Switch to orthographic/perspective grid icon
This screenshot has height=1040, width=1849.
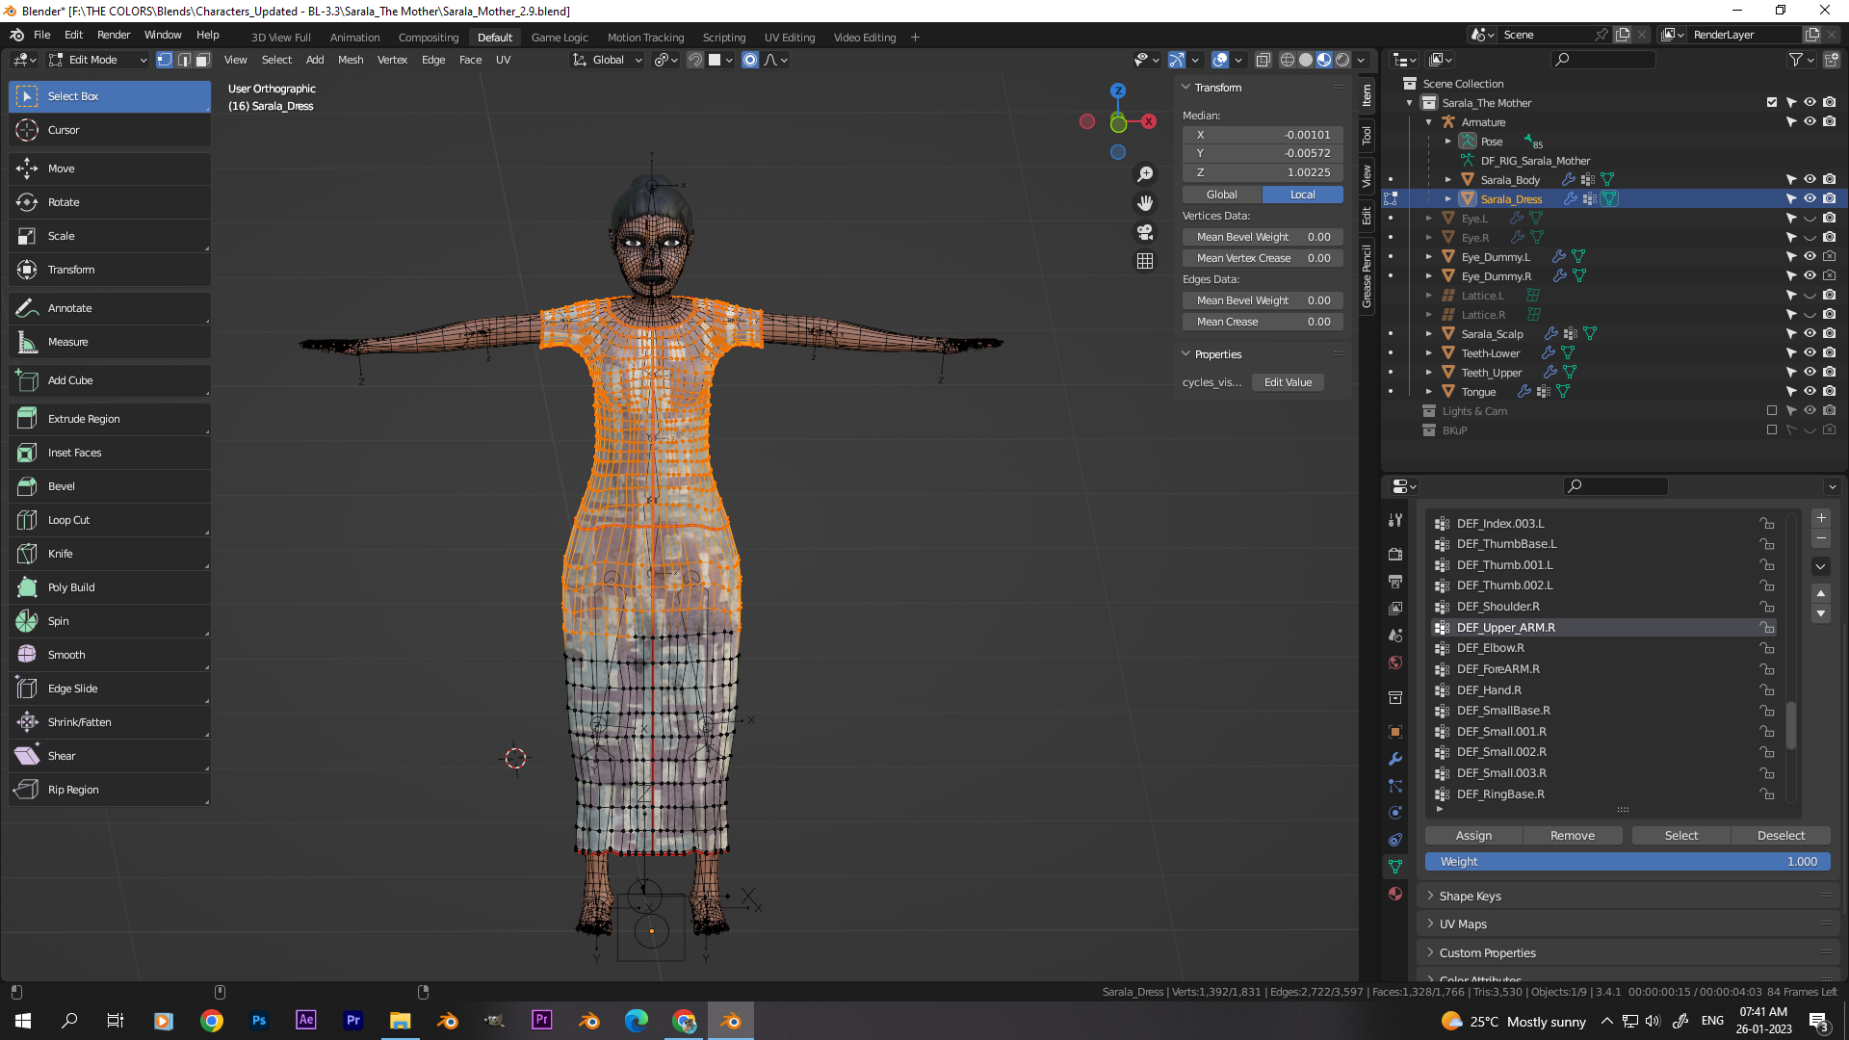pos(1145,261)
